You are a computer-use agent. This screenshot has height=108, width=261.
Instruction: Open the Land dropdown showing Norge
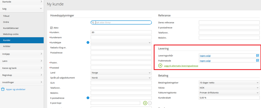[x=121, y=73]
